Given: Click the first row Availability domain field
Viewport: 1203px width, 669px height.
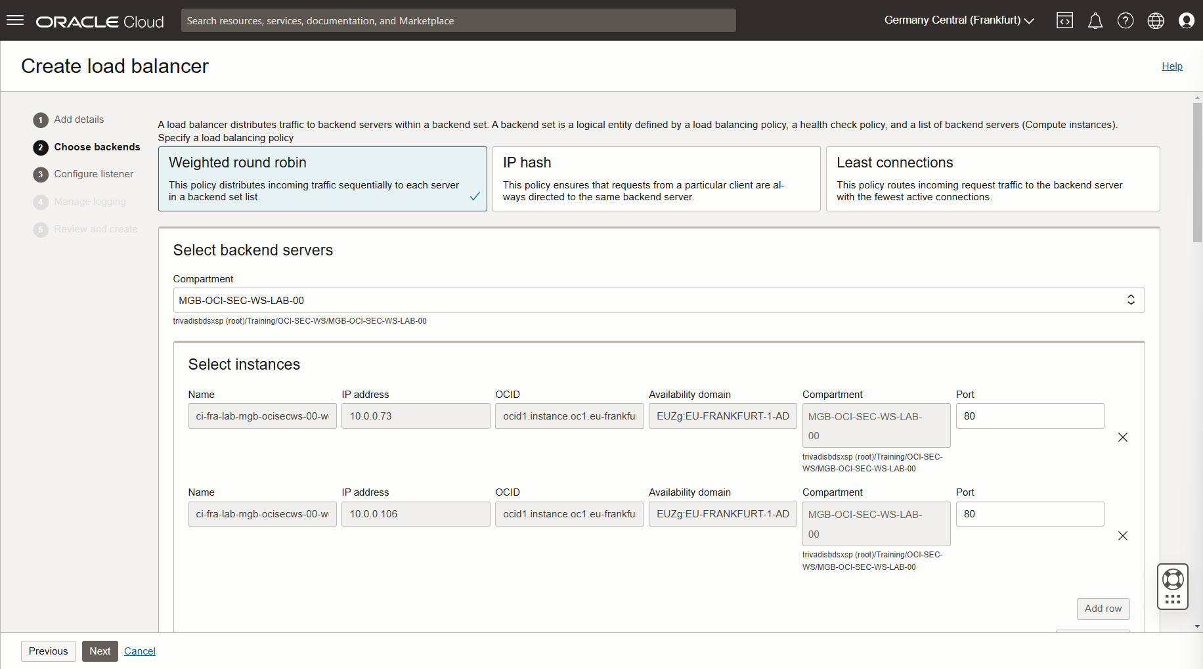Looking at the screenshot, I should (723, 416).
